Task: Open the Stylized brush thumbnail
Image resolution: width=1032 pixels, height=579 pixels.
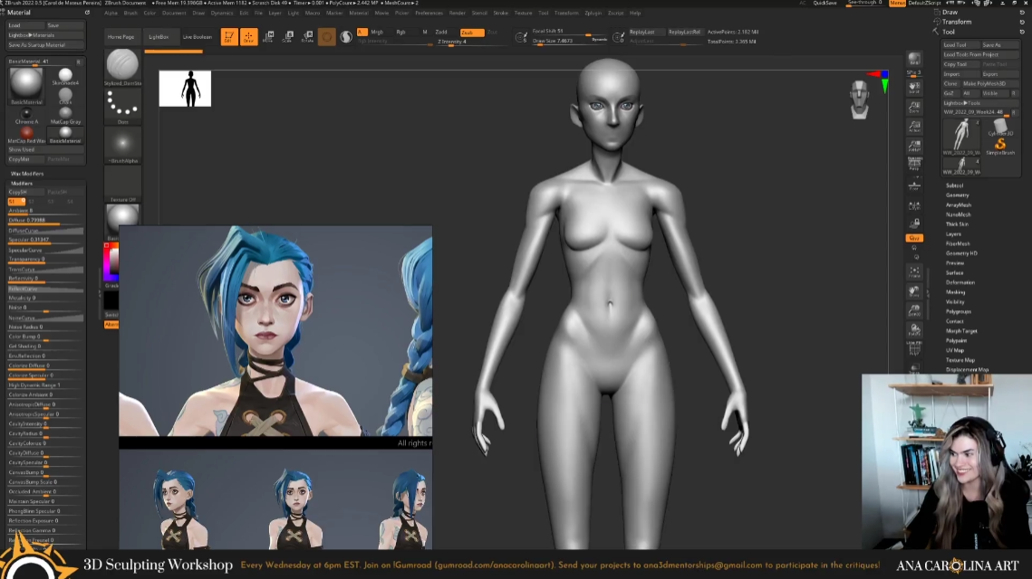Action: 122,66
